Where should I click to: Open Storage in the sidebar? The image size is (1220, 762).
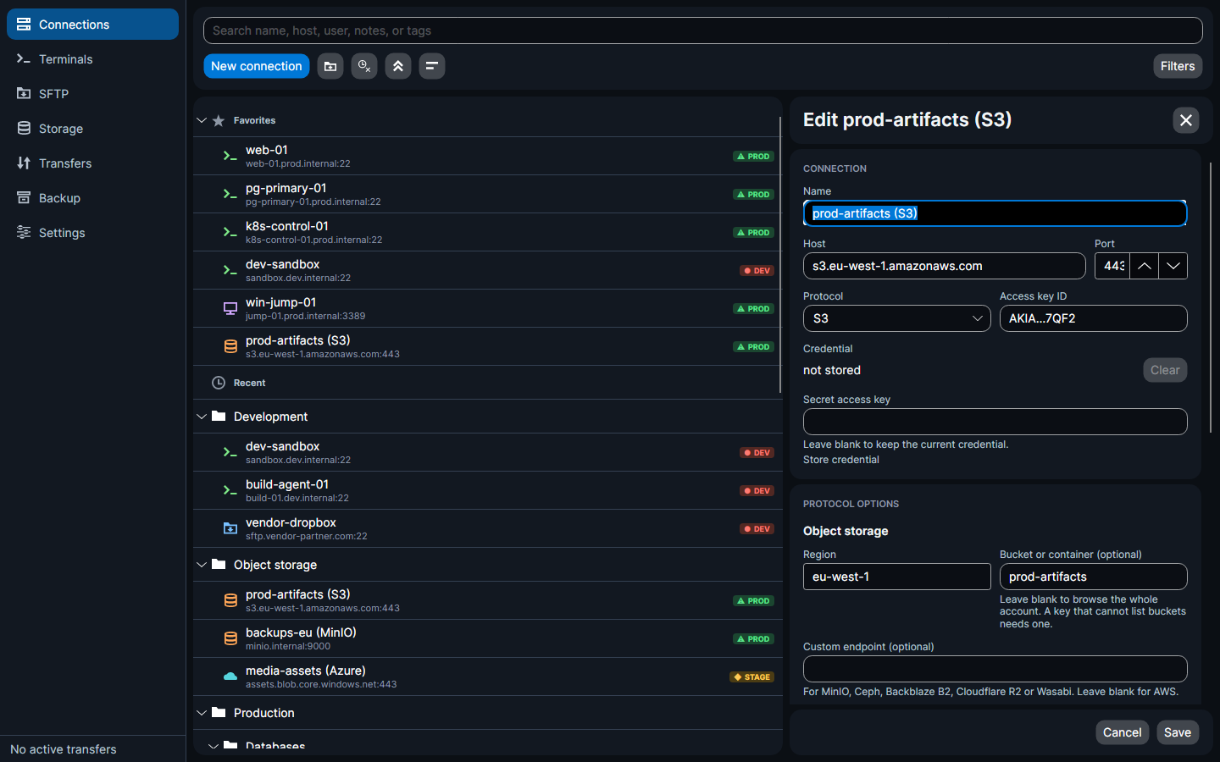[x=92, y=129]
